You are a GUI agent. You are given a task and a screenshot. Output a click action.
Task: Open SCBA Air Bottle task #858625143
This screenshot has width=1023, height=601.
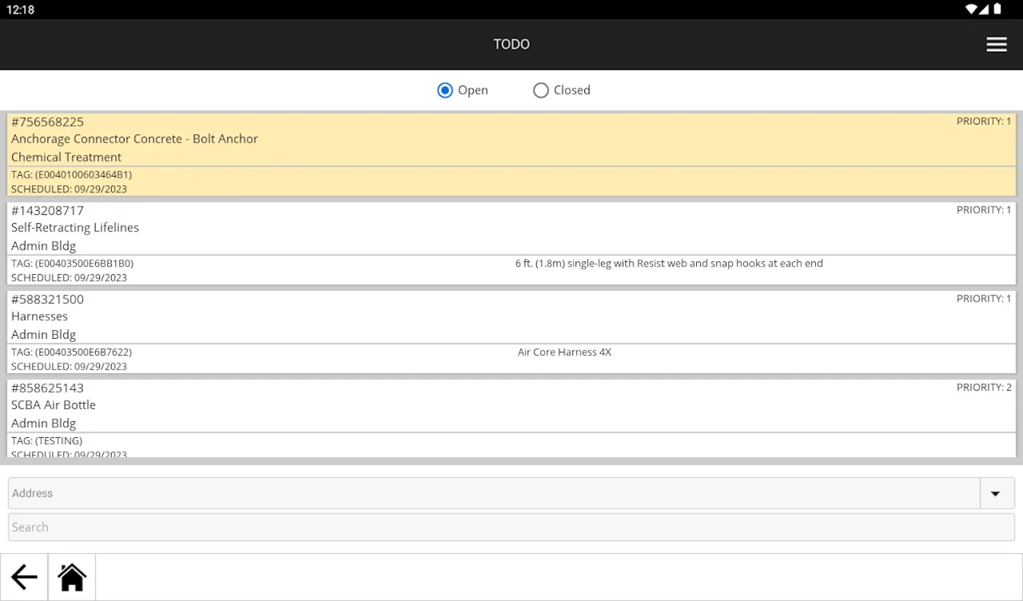click(511, 405)
